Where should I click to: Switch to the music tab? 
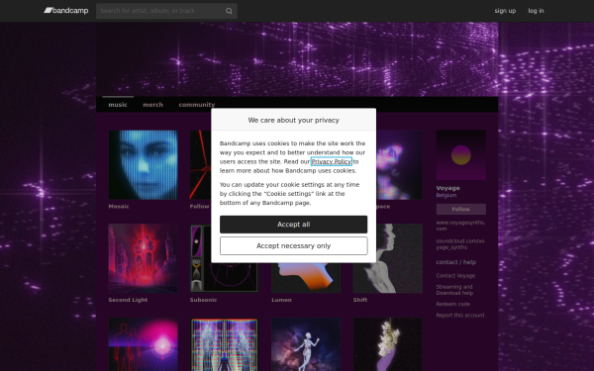point(118,105)
